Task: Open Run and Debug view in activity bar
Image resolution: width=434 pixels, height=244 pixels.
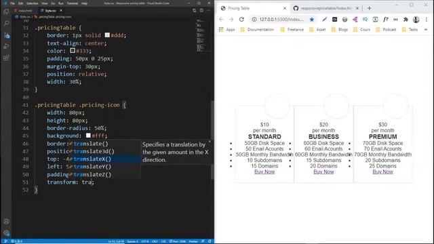Action: 6,47
